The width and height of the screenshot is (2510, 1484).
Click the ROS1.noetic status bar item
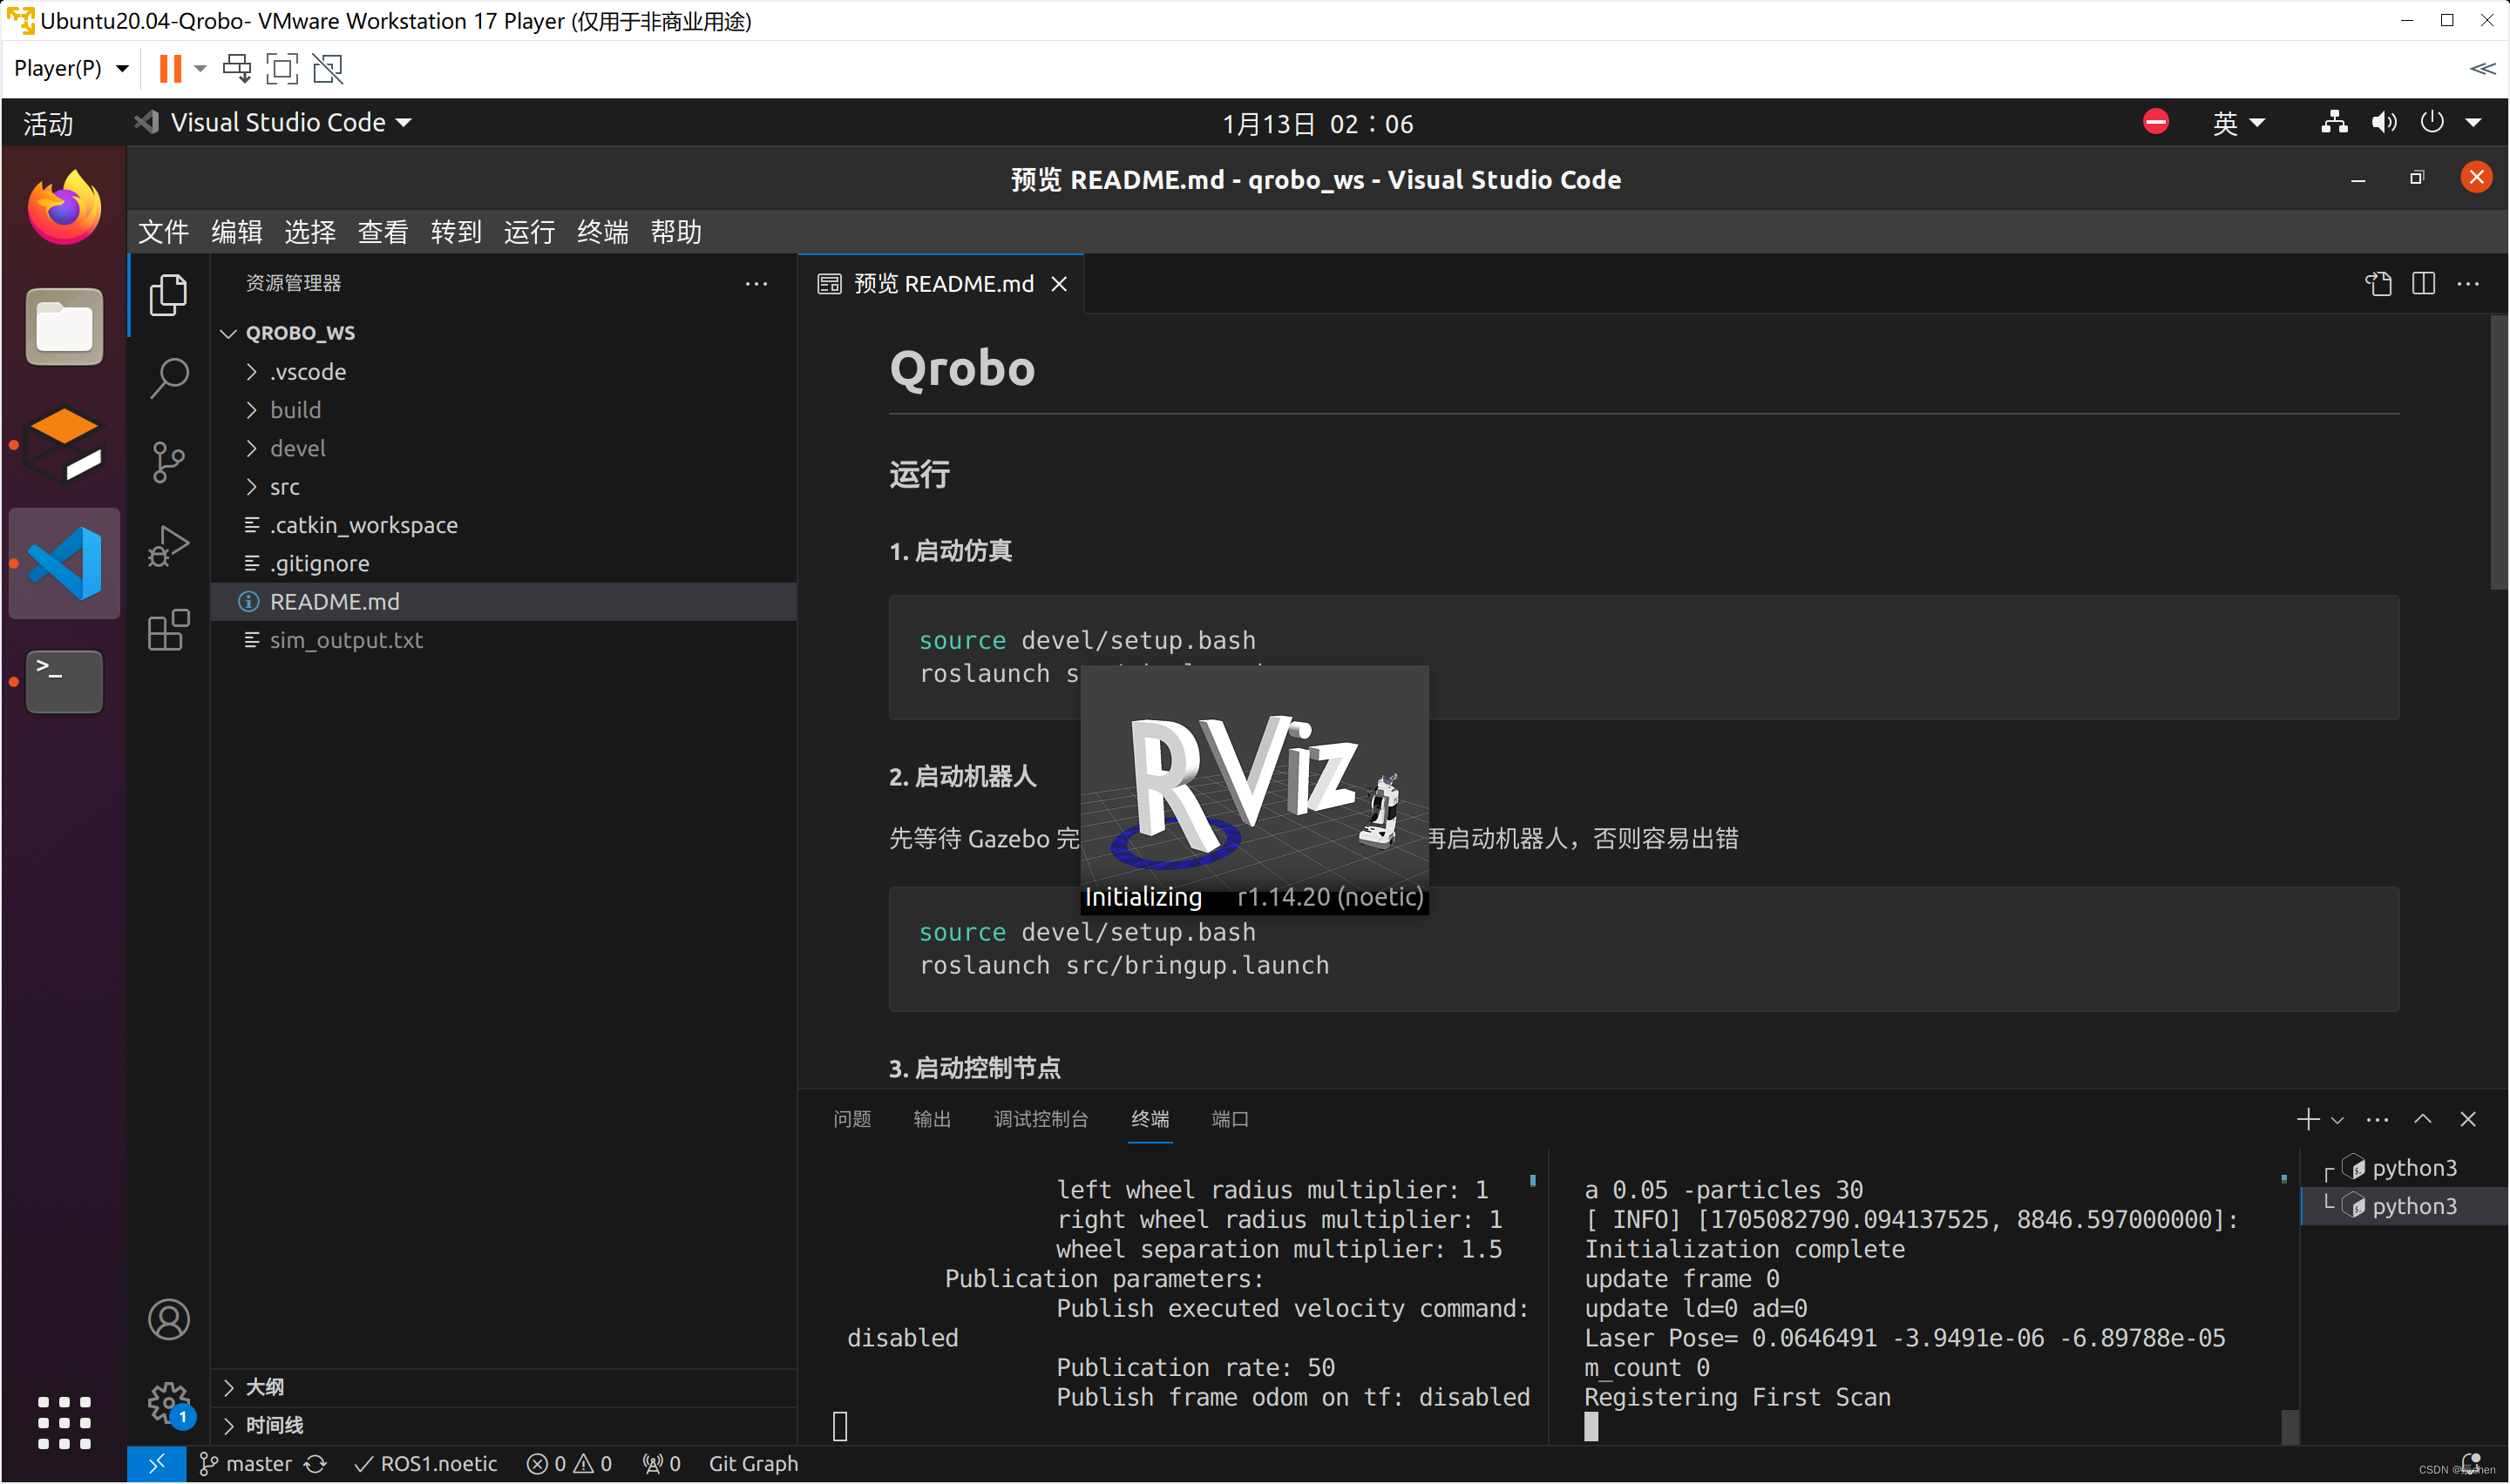click(x=426, y=1464)
